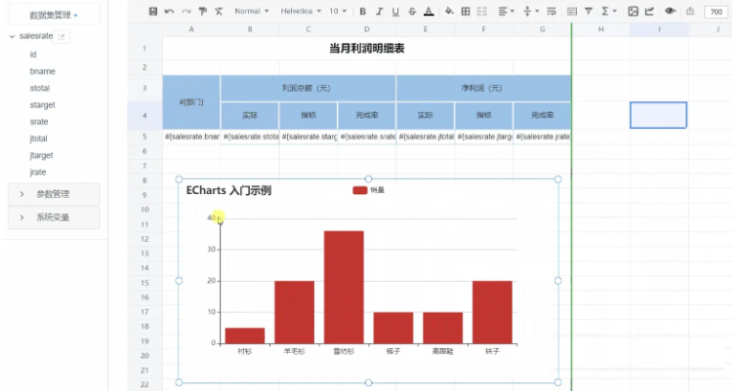Image resolution: width=744 pixels, height=392 pixels.
Task: Select the jrate field
Action: click(x=38, y=173)
